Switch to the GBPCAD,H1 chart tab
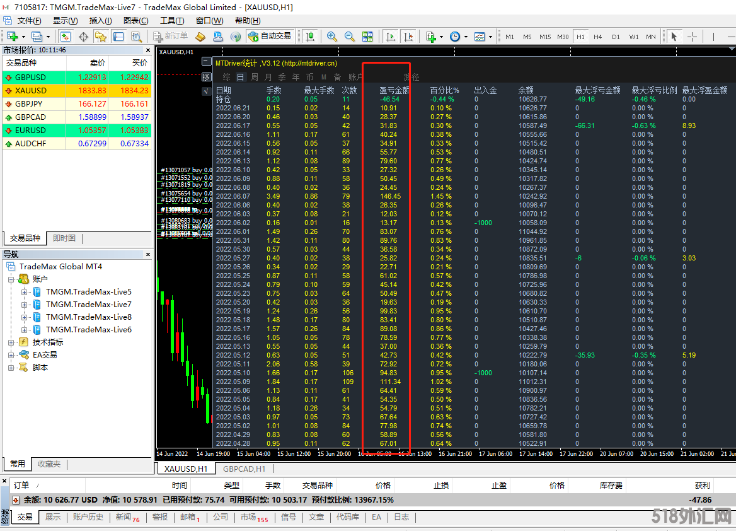 244,469
